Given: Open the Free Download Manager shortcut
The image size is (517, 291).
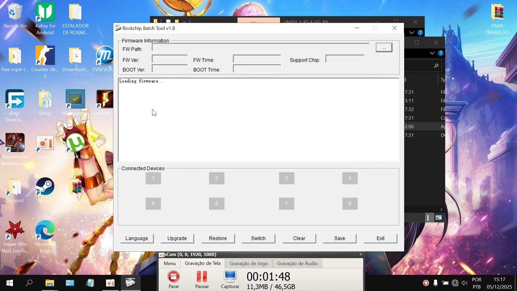Looking at the screenshot, I should point(15,106).
